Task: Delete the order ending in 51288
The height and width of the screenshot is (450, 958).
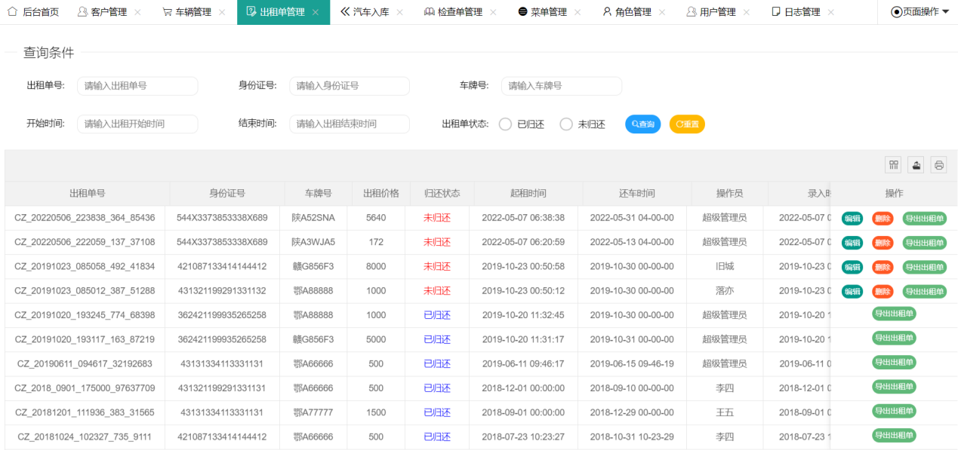Action: (883, 291)
